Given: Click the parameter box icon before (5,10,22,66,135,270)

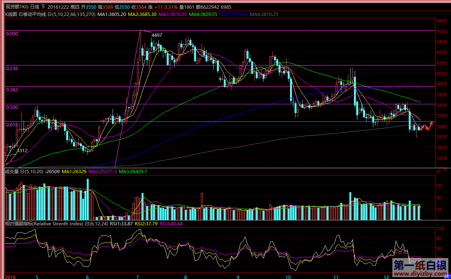Looking at the screenshot, I should [x=50, y=14].
